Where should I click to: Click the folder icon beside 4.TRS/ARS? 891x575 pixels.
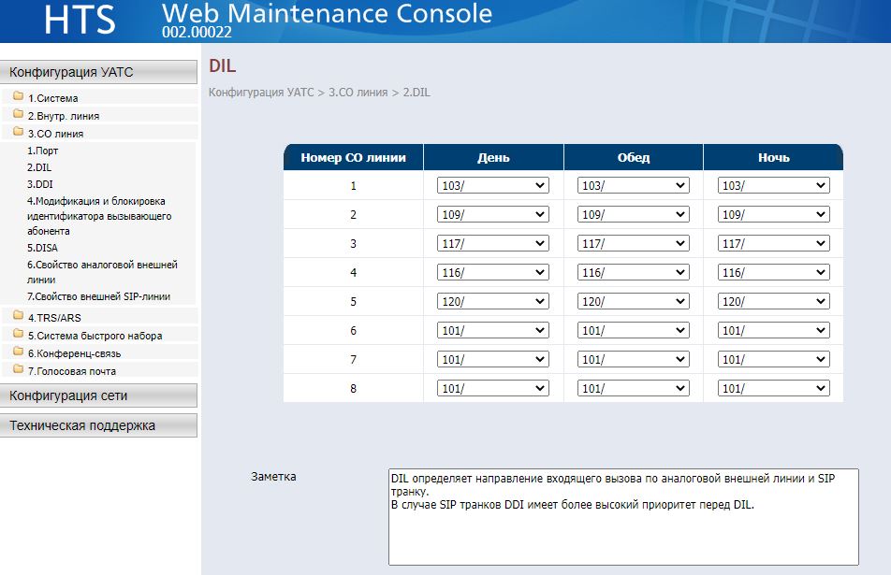[18, 315]
